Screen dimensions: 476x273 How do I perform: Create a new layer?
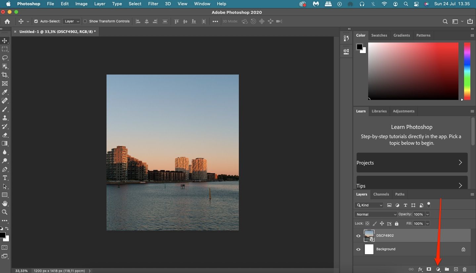point(455,269)
